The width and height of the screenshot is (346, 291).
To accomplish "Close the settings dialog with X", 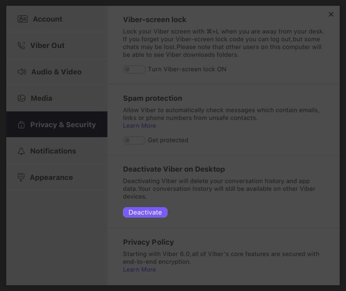I will coord(331,14).
